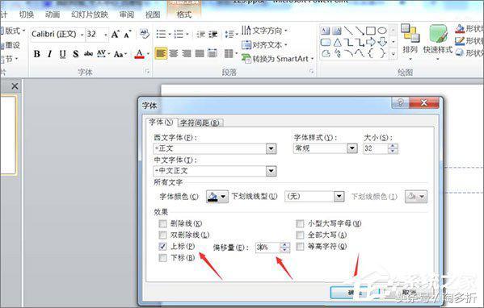Decrease font size with small A
Viewport: 484px width, 308px height.
(128, 35)
